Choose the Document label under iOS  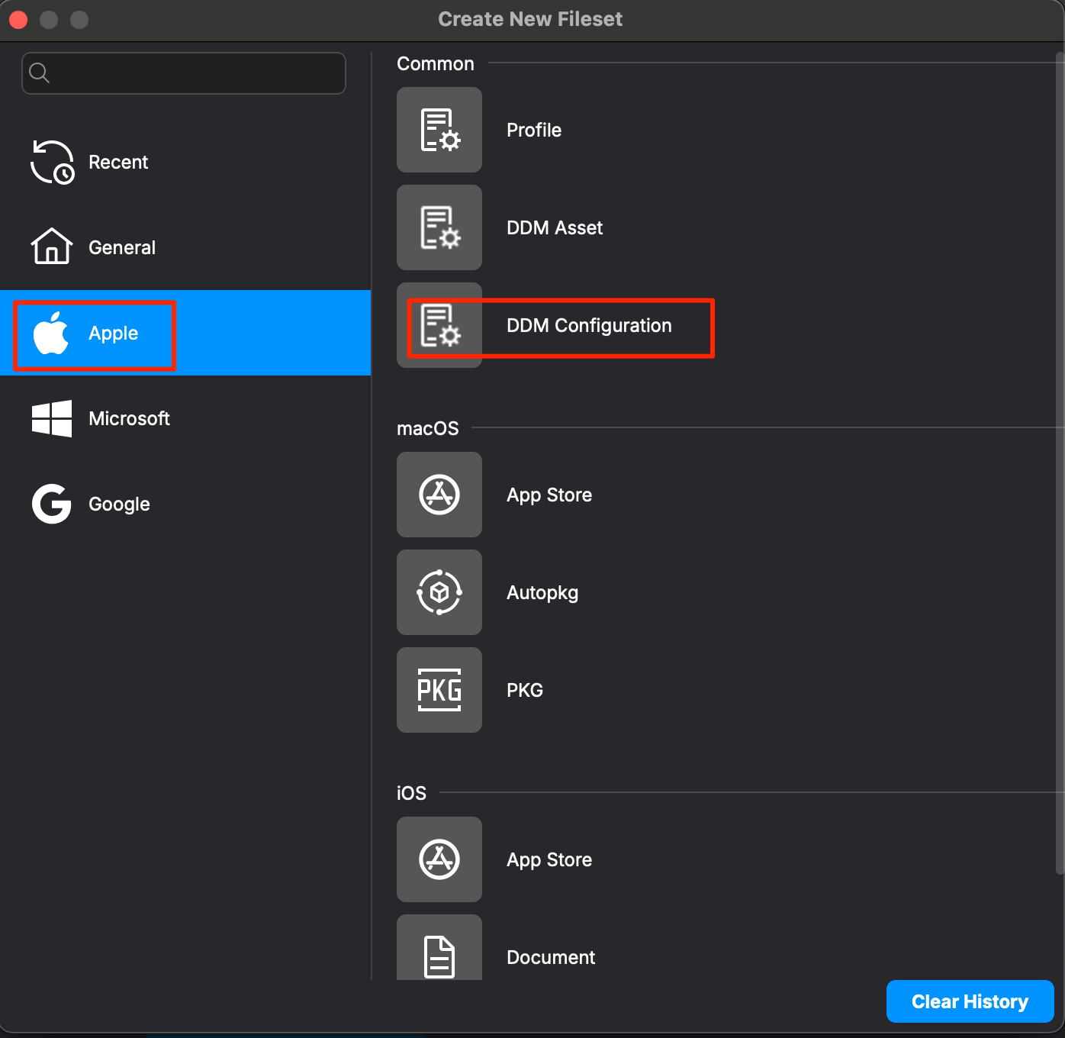[x=551, y=957]
